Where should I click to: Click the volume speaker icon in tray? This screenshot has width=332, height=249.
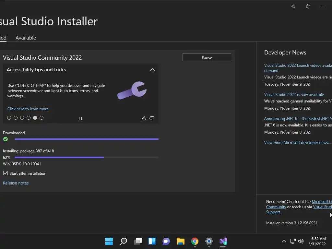click(x=301, y=241)
